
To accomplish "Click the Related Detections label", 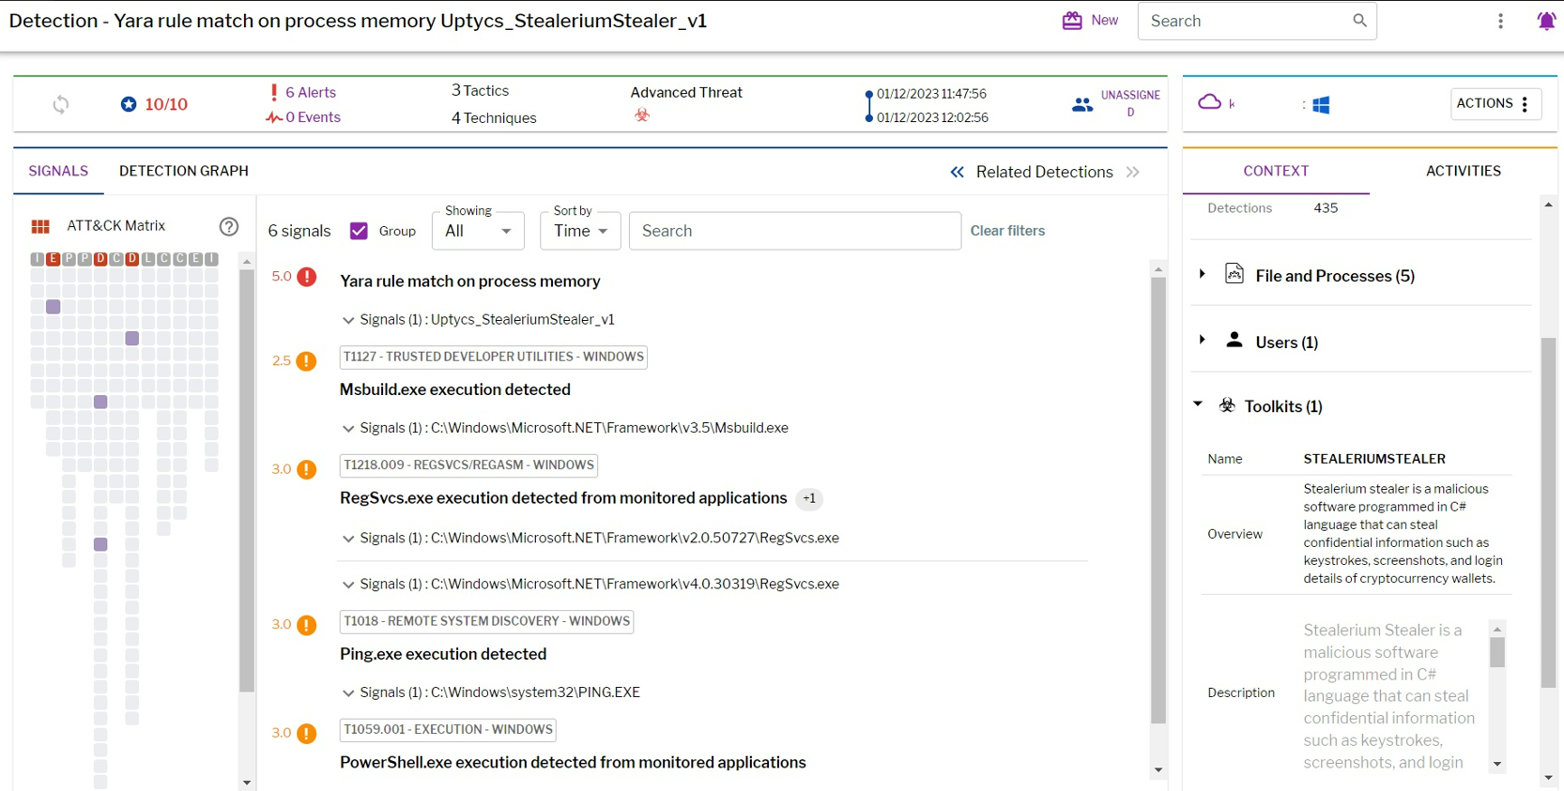I will pos(1045,172).
